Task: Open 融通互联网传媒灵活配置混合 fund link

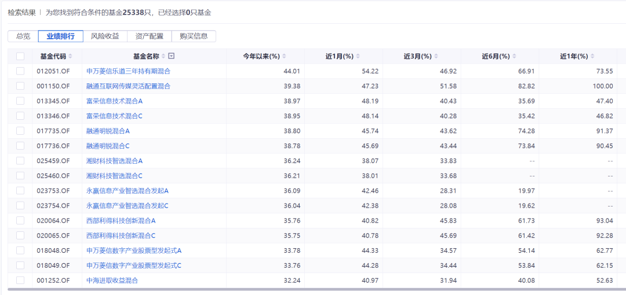Action: pyautogui.click(x=129, y=86)
